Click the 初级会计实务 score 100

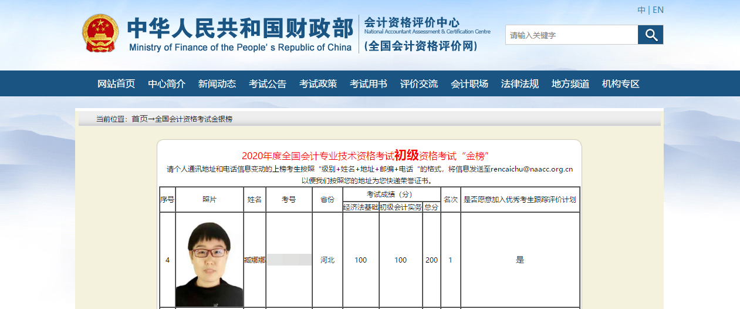401,260
